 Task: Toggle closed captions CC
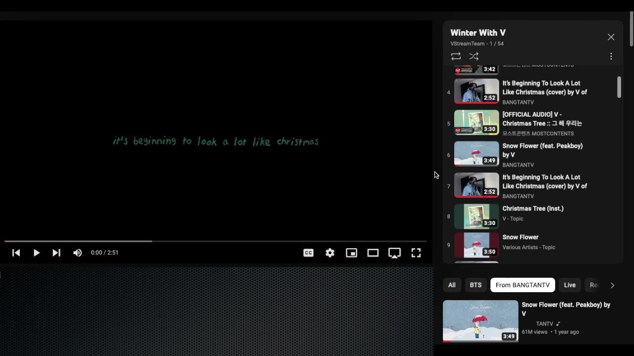coord(308,253)
